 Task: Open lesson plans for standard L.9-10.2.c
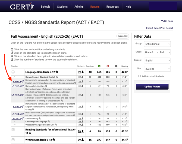[18, 119]
